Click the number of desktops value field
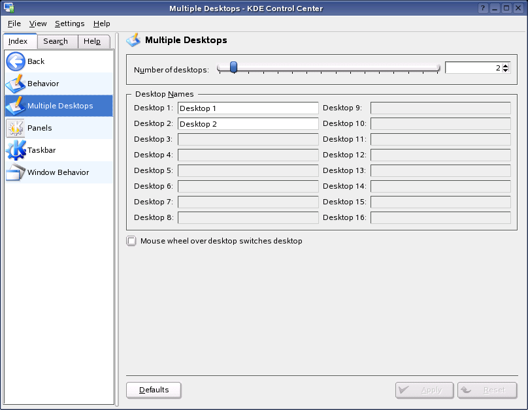The height and width of the screenshot is (410, 528). pyautogui.click(x=474, y=68)
